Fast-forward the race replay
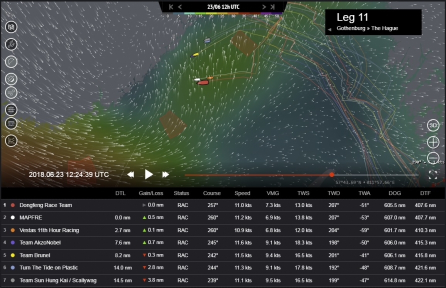The image size is (446, 288). pyautogui.click(x=165, y=174)
